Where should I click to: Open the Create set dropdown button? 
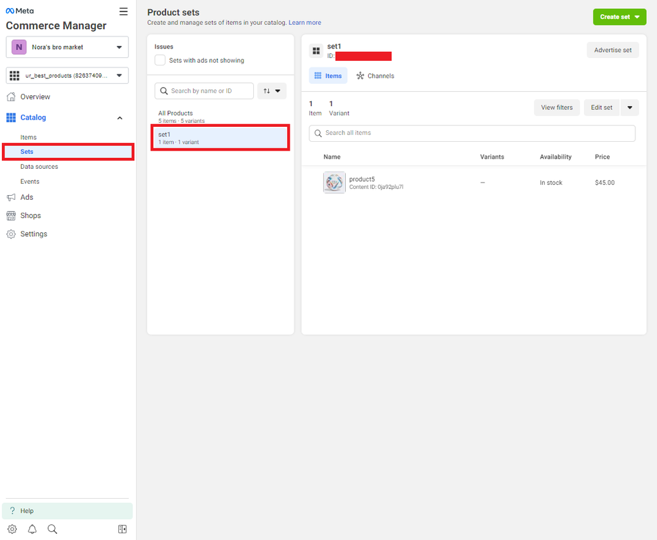point(620,17)
